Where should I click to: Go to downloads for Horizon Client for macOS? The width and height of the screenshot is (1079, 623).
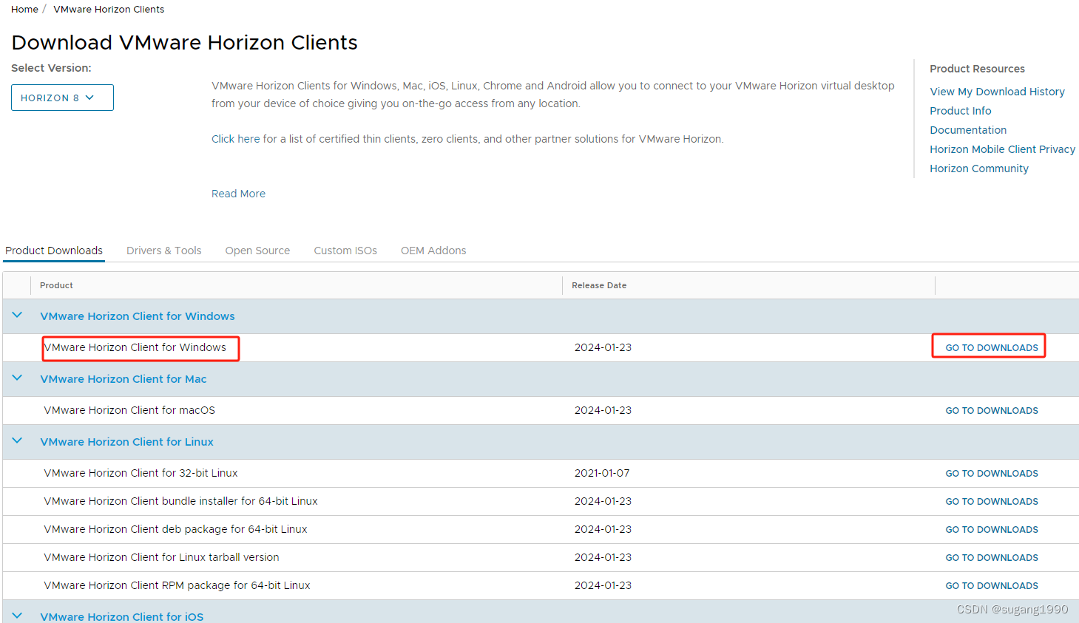(992, 410)
